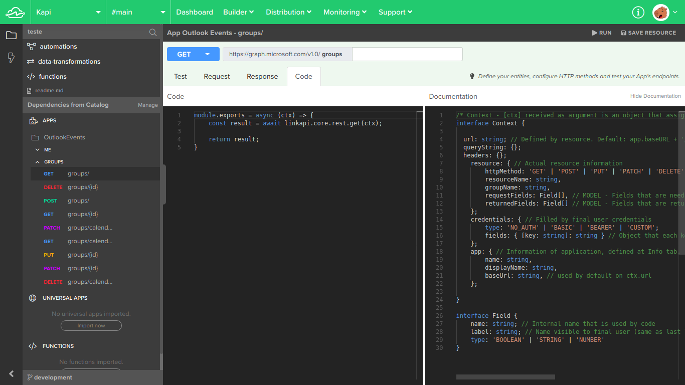Click the URL path input field
Image resolution: width=685 pixels, height=385 pixels.
407,54
